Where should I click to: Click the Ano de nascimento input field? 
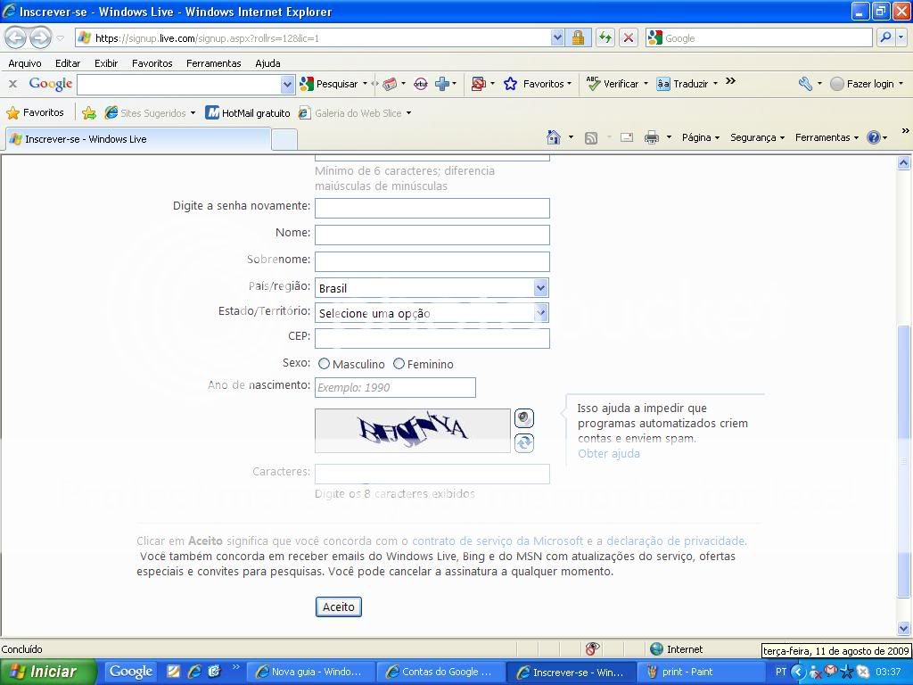click(x=395, y=387)
